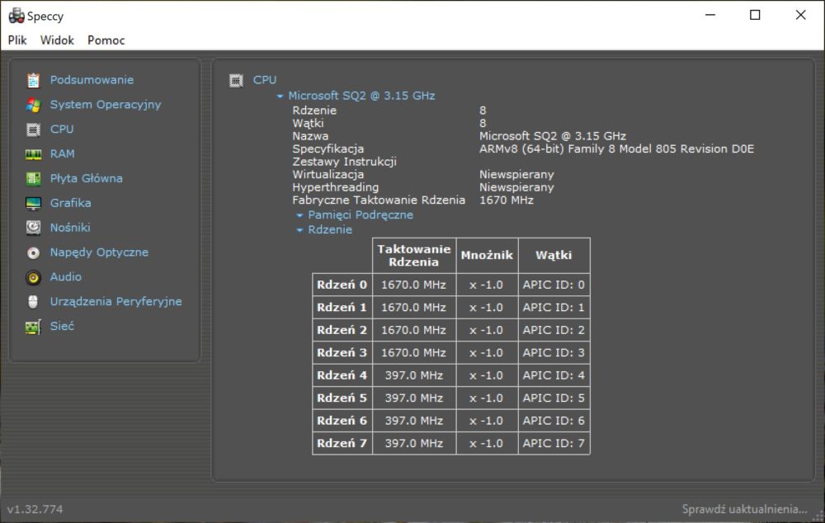Click the Płyta Główna motherboard icon

point(33,179)
